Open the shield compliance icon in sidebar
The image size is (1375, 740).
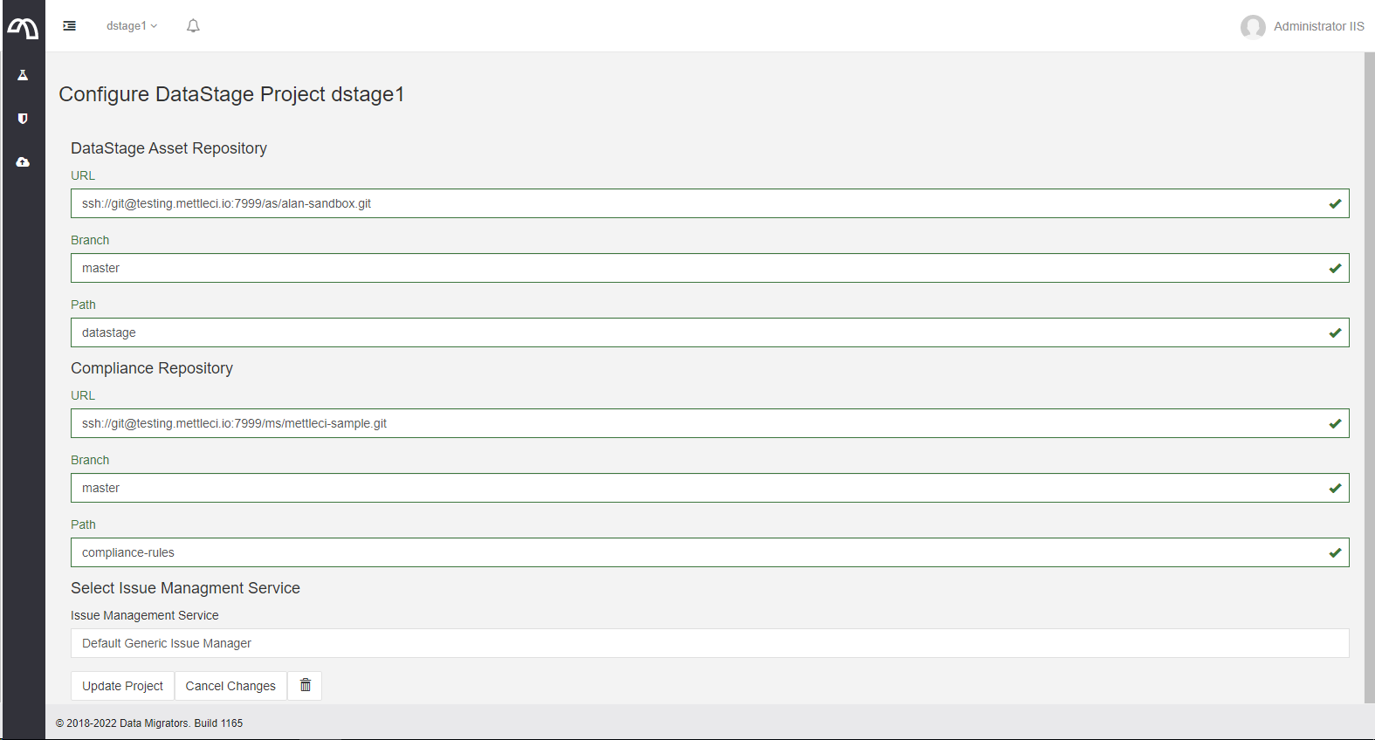(23, 119)
